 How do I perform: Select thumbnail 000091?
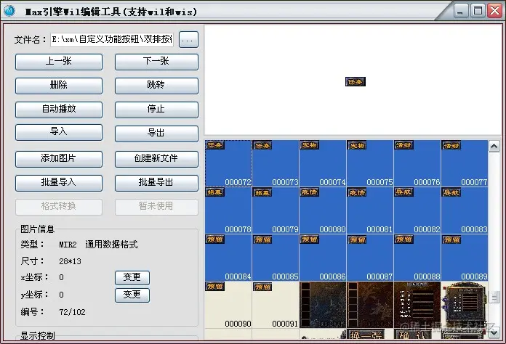[x=276, y=305]
